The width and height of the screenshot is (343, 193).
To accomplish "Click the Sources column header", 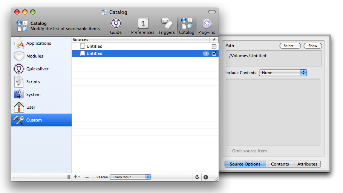I will tap(141, 40).
